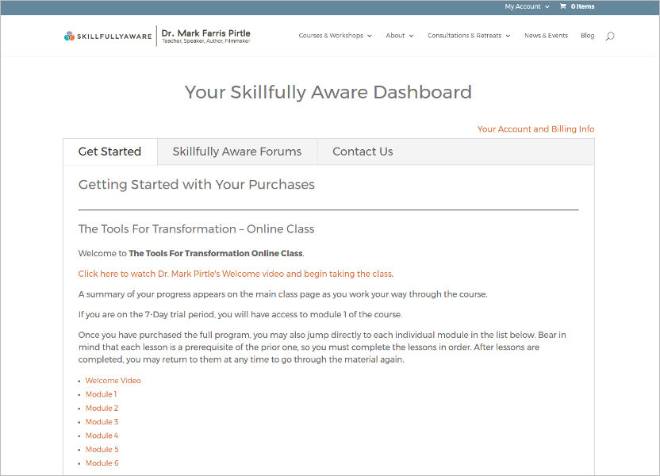Open the Contact Us tab
The width and height of the screenshot is (660, 476).
(x=363, y=152)
